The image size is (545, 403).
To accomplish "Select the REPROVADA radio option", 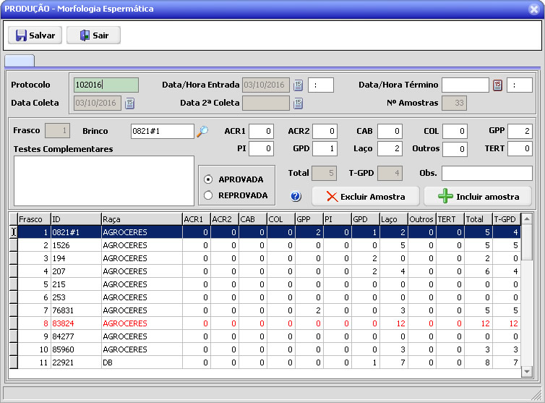I will 208,195.
